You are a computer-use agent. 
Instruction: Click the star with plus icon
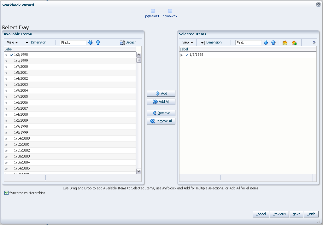294,43
